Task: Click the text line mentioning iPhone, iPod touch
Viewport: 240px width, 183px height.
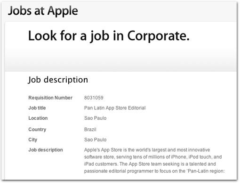Action: pos(153,157)
